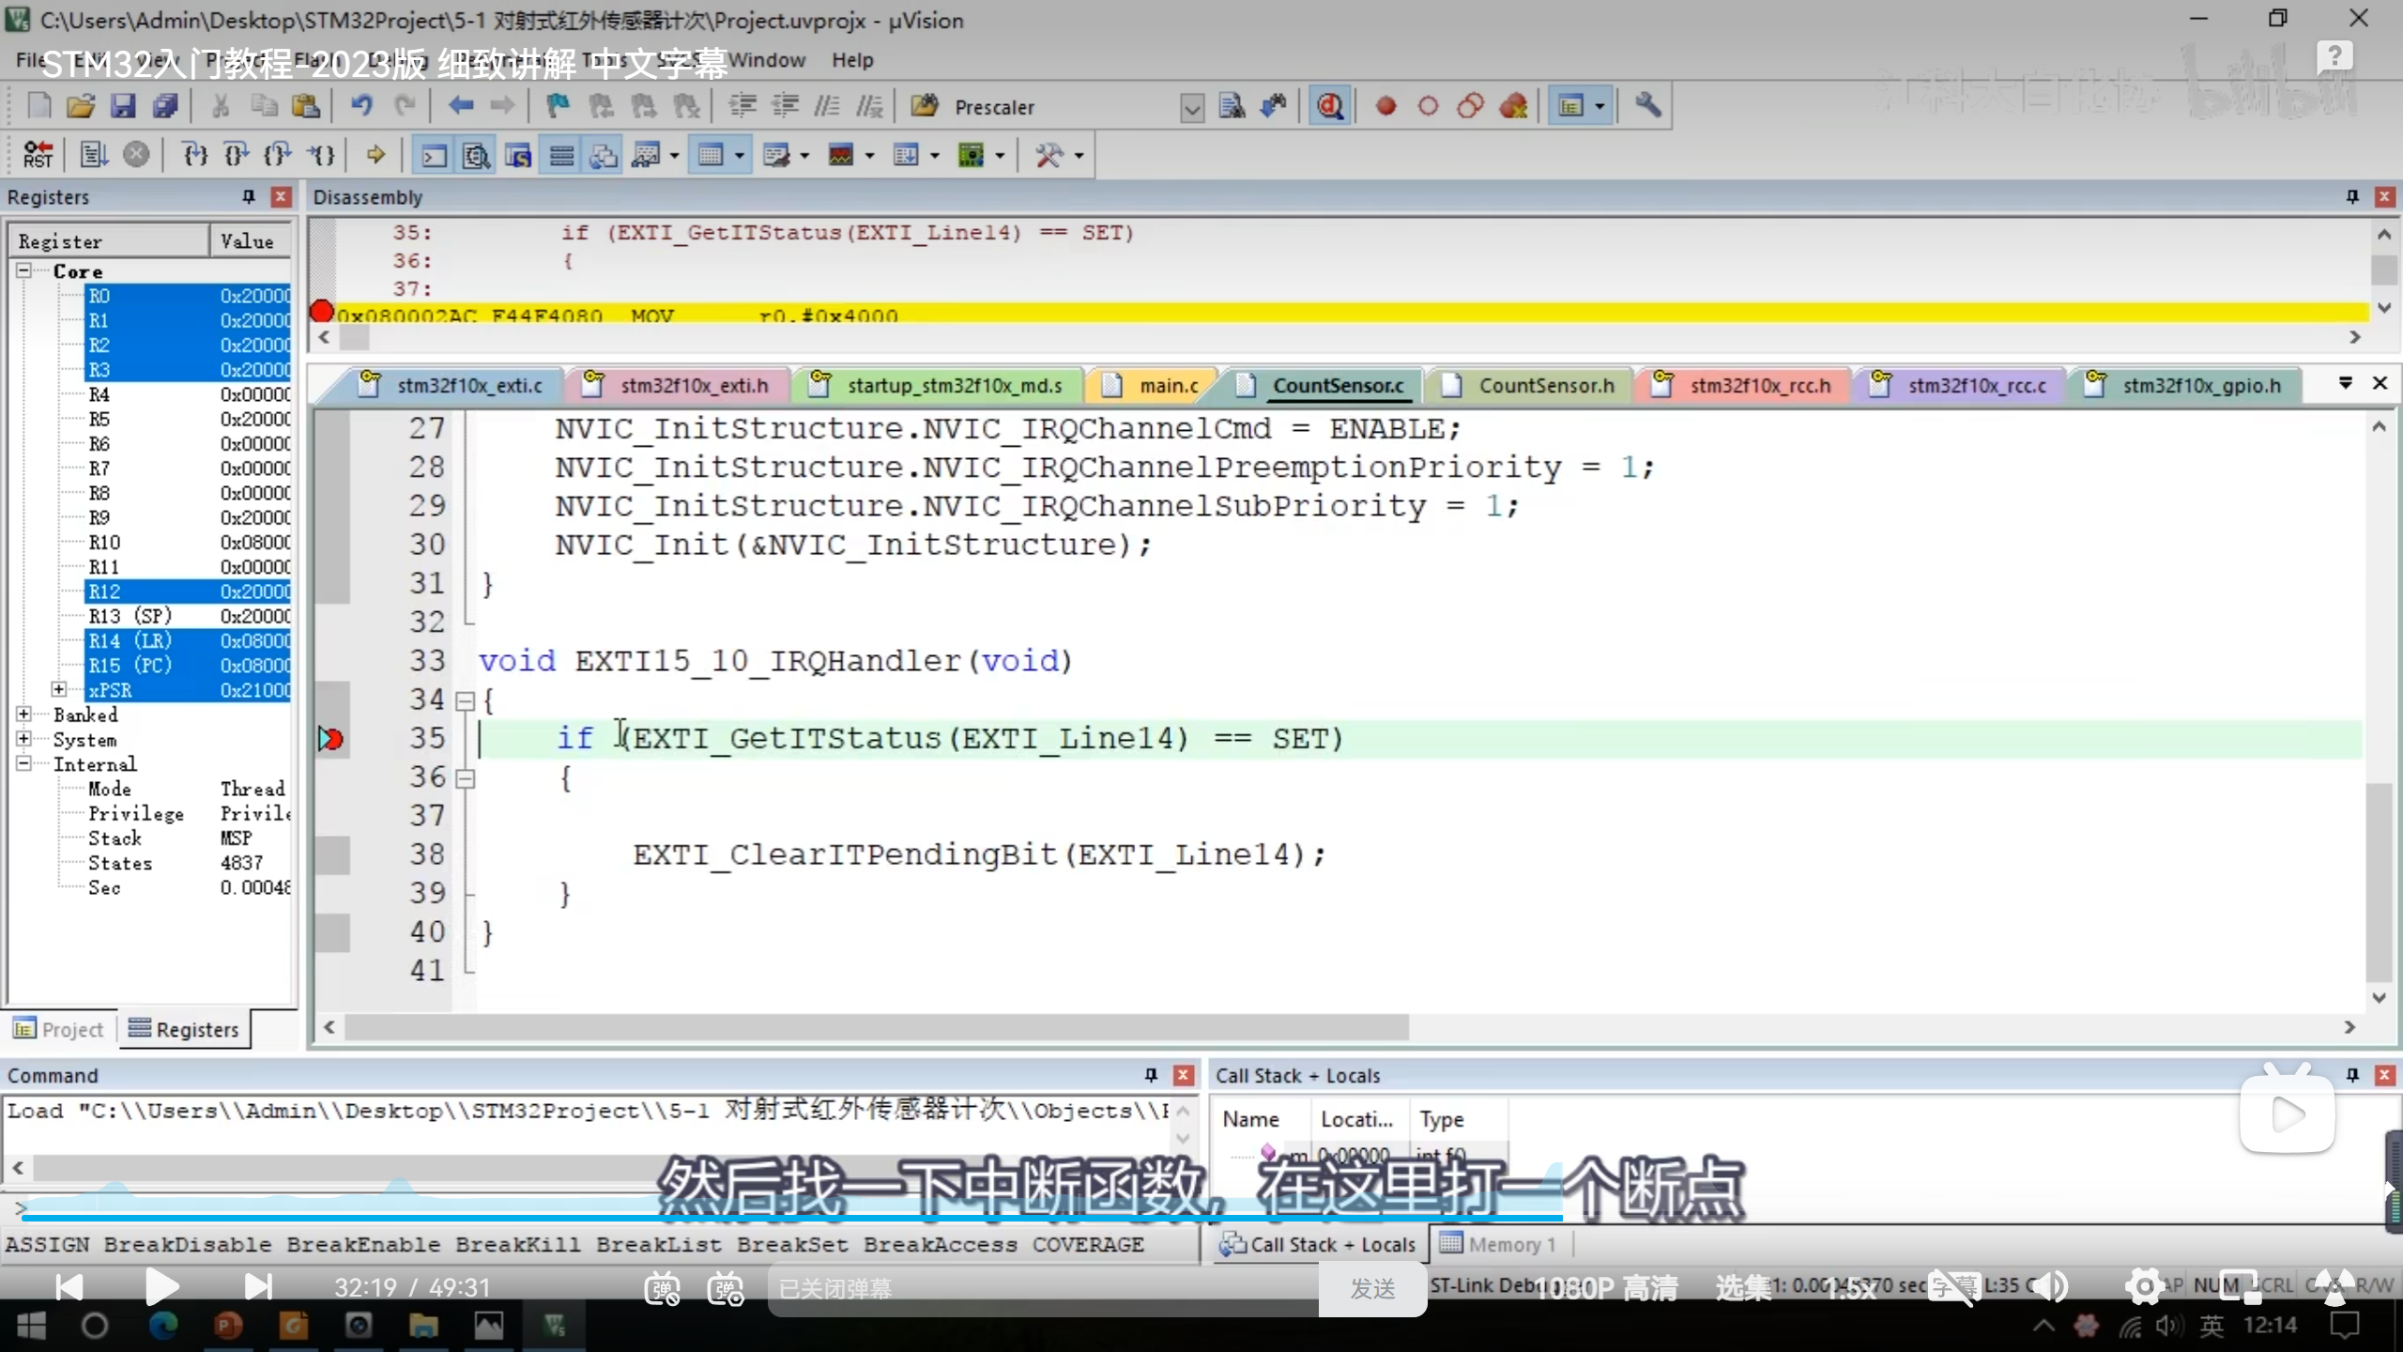
Task: Click the Reset CPU (RST) toolbar icon
Action: point(38,155)
